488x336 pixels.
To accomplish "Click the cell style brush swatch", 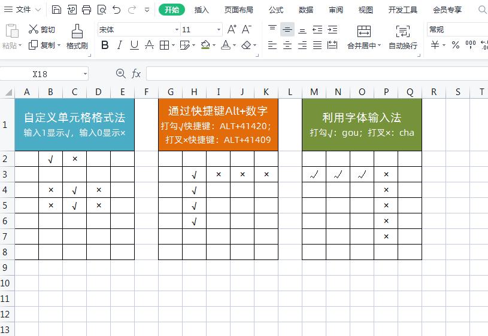I will [x=184, y=45].
